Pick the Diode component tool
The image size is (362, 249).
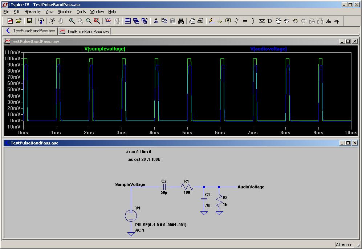(262, 21)
